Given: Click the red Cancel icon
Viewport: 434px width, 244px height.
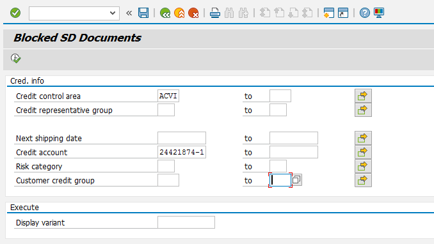Looking at the screenshot, I should point(193,13).
